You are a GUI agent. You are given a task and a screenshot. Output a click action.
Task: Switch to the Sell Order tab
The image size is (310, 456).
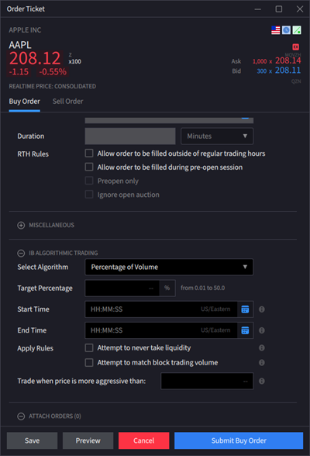(x=67, y=102)
